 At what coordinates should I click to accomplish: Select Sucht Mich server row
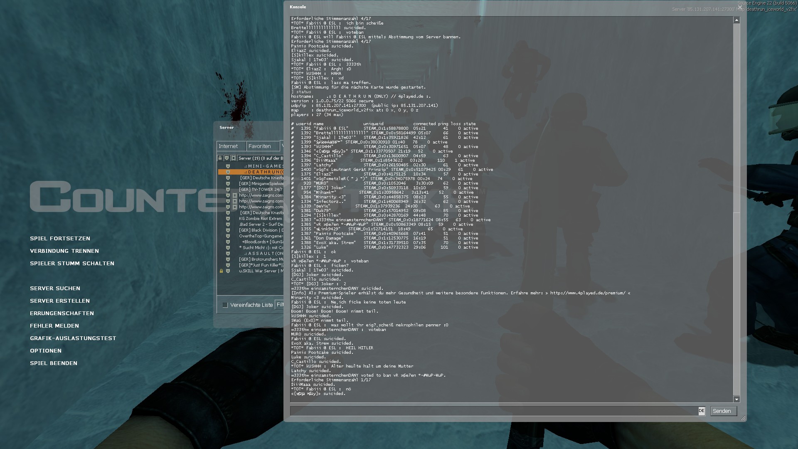pyautogui.click(x=251, y=248)
